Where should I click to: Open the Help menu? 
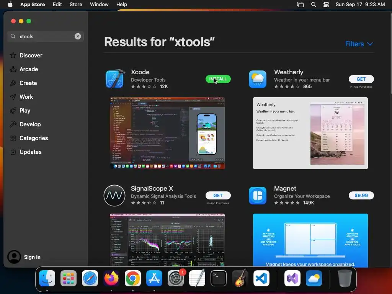121,5
